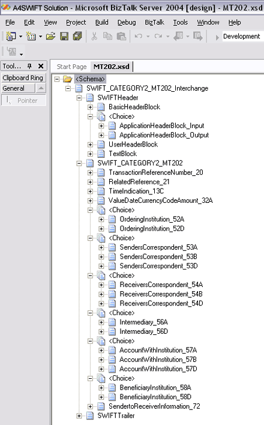
Task: Click the TimeIndication_13C node icon
Action: (x=101, y=191)
